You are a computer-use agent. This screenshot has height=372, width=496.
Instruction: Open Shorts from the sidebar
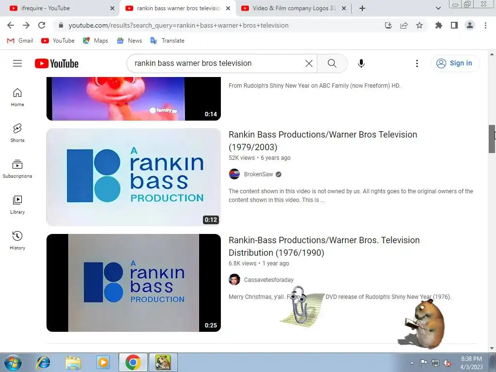(17, 133)
